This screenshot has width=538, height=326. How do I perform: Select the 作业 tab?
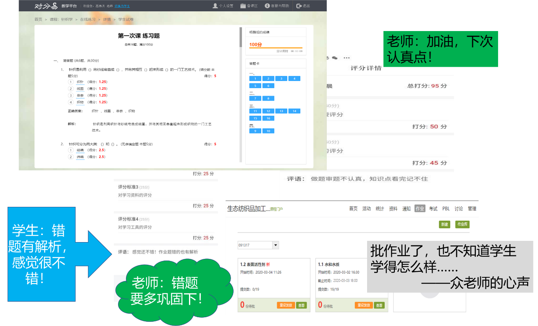tap(420, 209)
